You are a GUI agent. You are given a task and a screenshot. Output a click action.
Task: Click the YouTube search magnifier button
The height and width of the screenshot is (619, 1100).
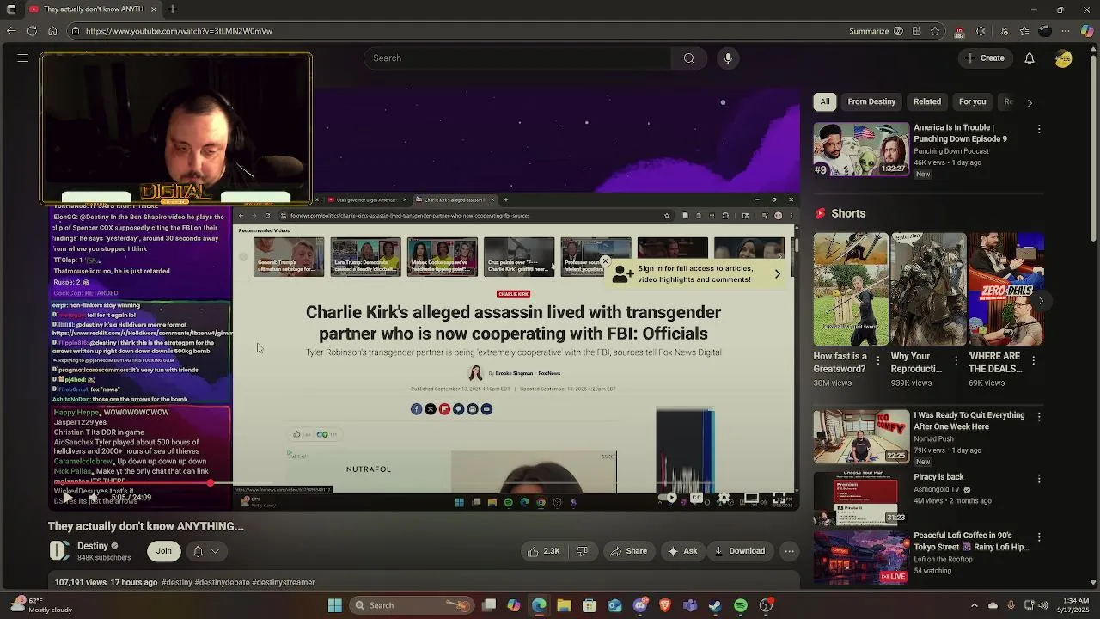pyautogui.click(x=689, y=58)
